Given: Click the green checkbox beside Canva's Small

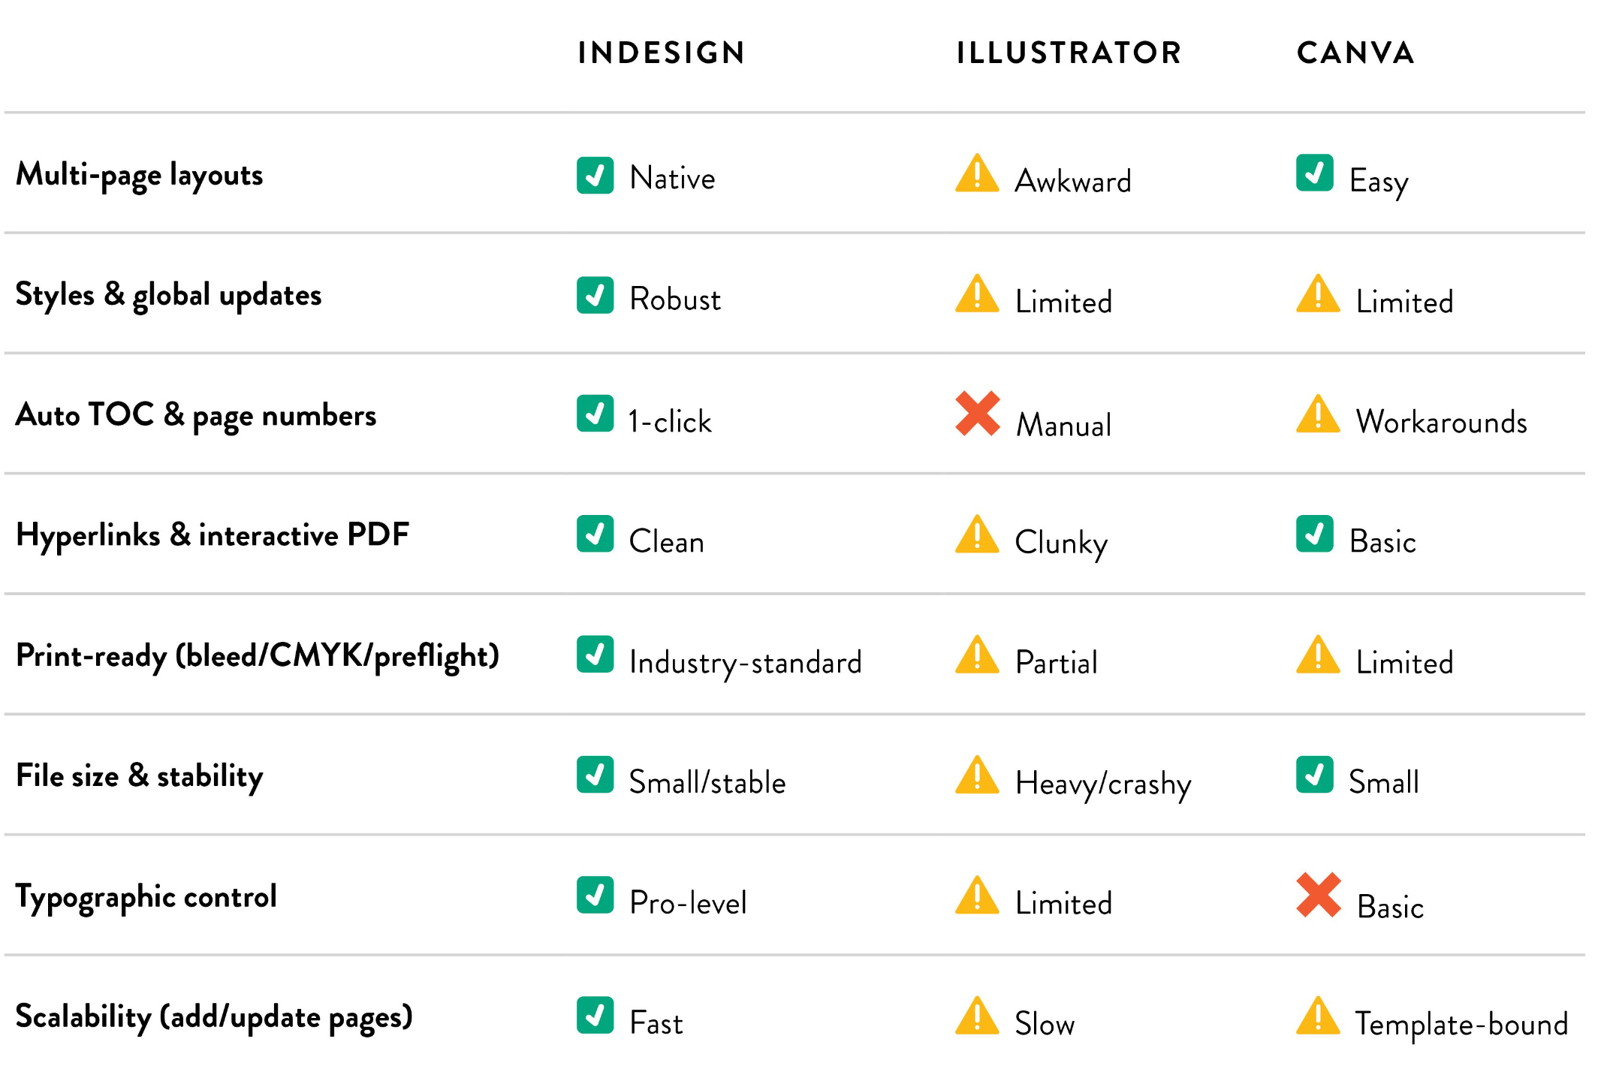Looking at the screenshot, I should click(1314, 775).
